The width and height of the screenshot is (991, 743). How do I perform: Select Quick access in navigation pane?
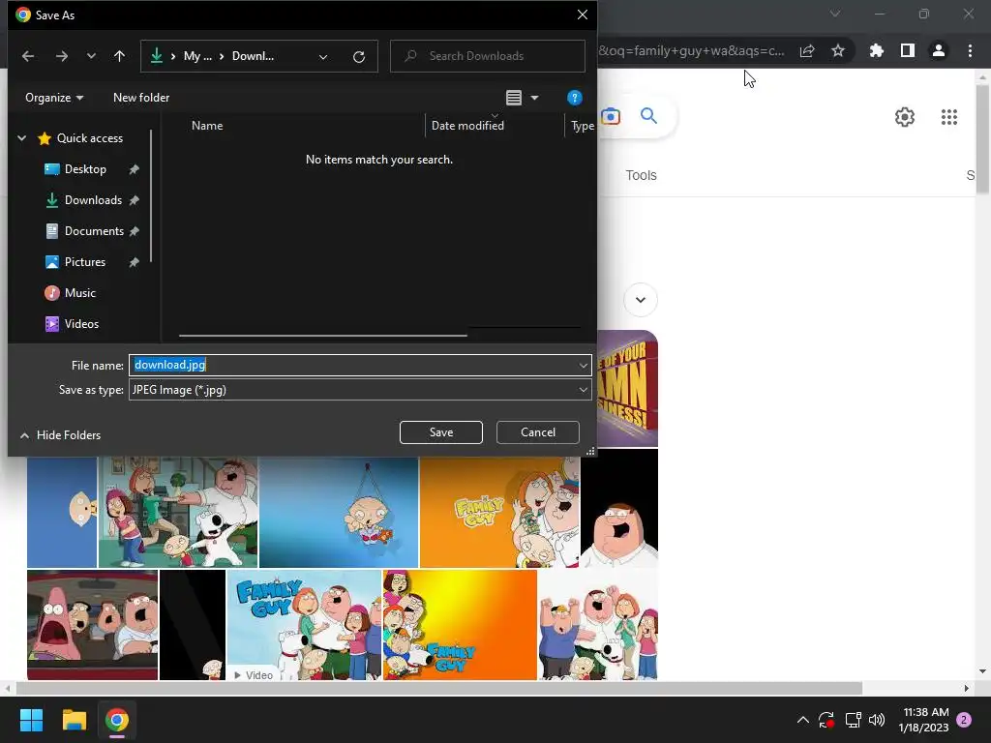click(x=90, y=137)
